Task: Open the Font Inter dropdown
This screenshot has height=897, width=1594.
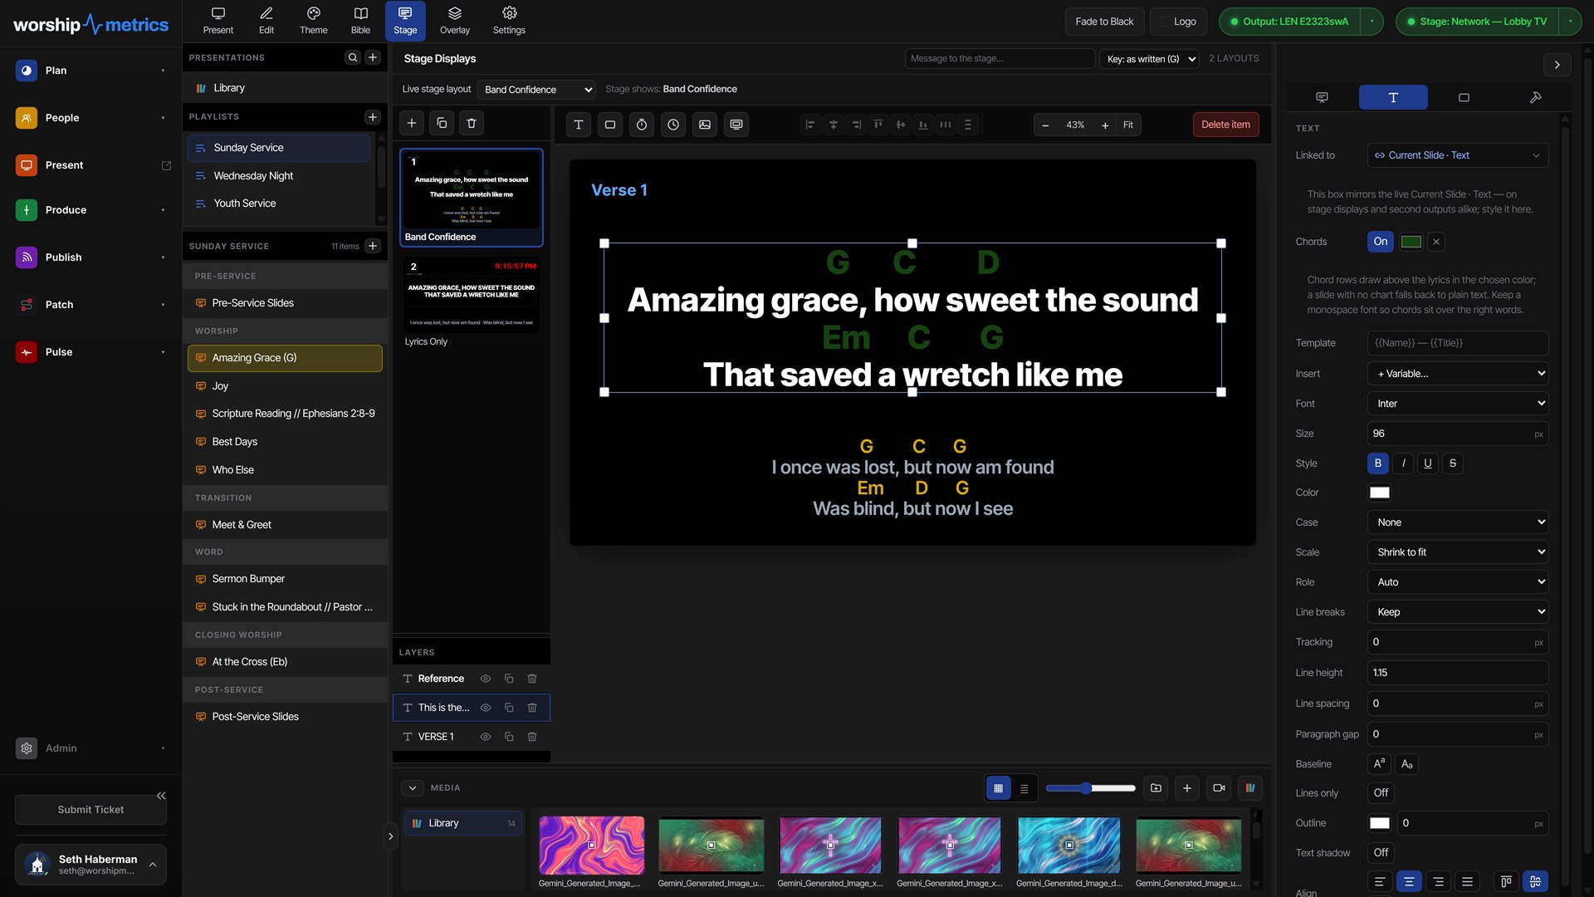Action: (x=1458, y=404)
